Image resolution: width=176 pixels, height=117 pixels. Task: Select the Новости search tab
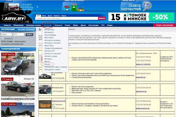(57, 16)
